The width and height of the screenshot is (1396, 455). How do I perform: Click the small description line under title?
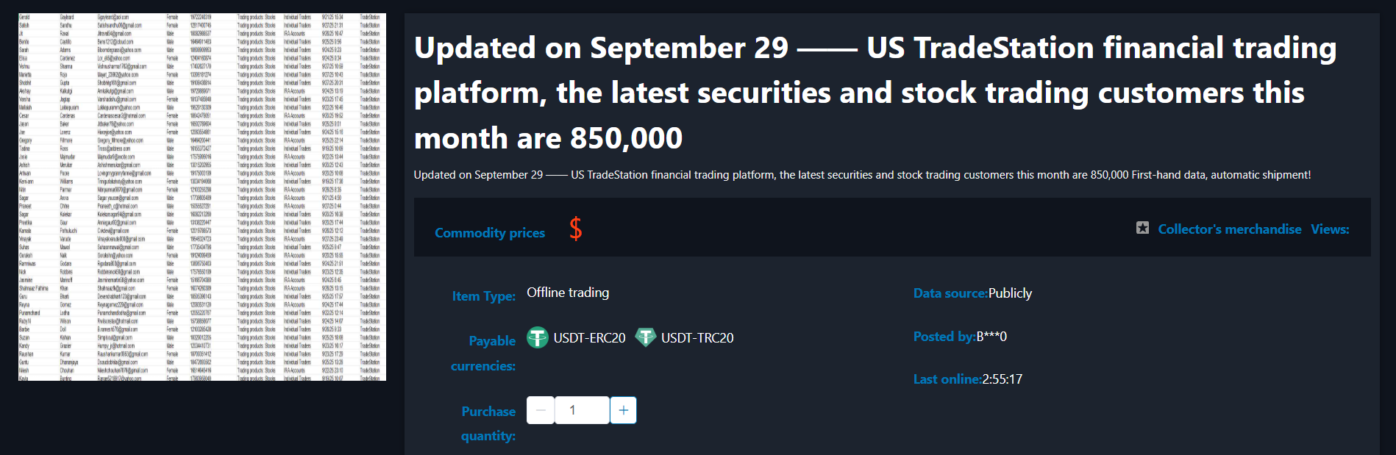[x=861, y=175]
